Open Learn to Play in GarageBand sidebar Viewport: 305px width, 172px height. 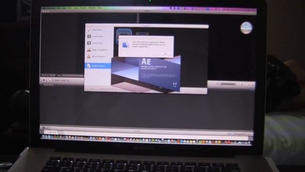click(x=98, y=36)
